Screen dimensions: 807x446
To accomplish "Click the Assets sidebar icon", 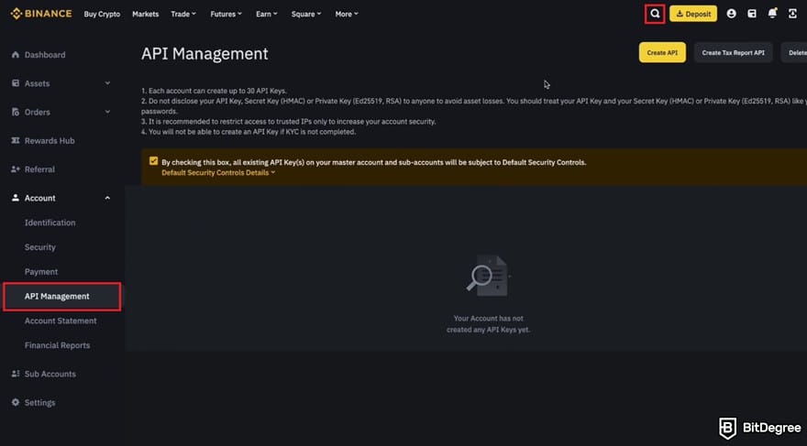I will (x=16, y=83).
